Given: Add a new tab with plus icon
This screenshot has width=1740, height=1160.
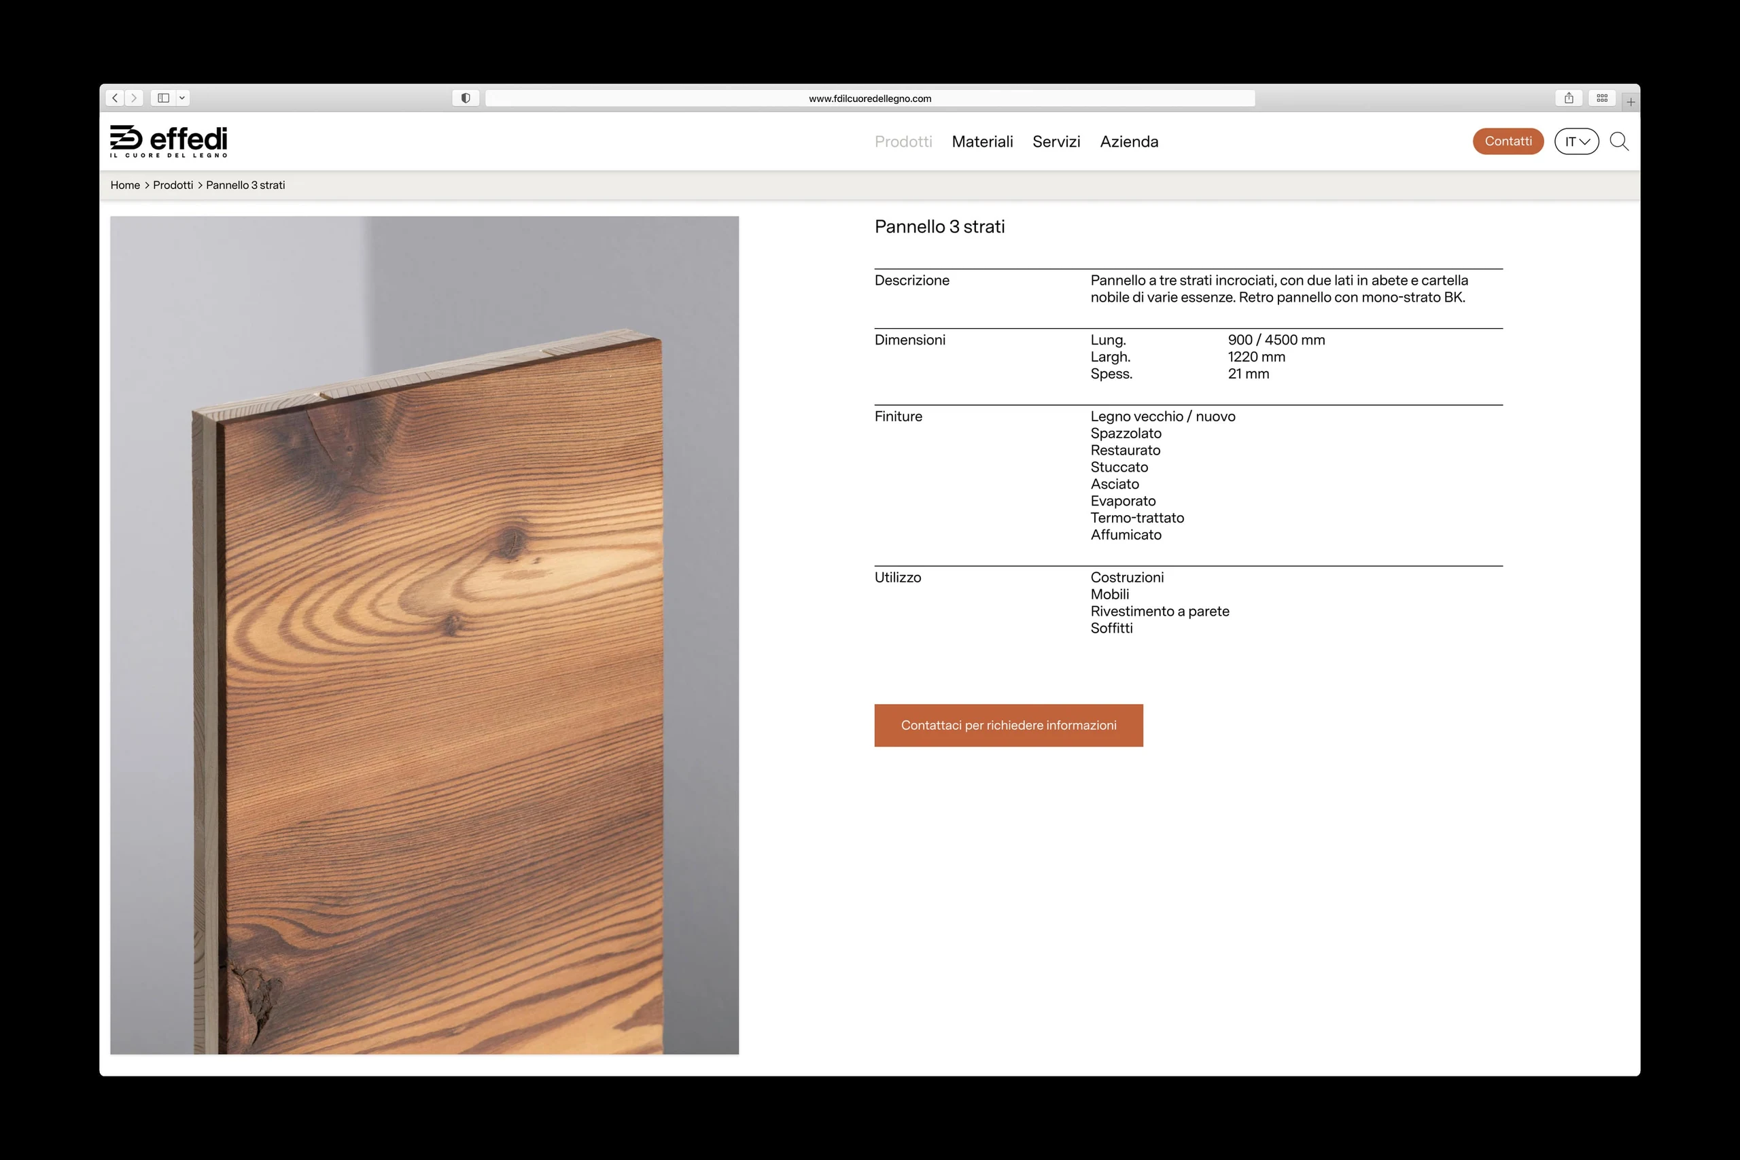Looking at the screenshot, I should pos(1631,102).
